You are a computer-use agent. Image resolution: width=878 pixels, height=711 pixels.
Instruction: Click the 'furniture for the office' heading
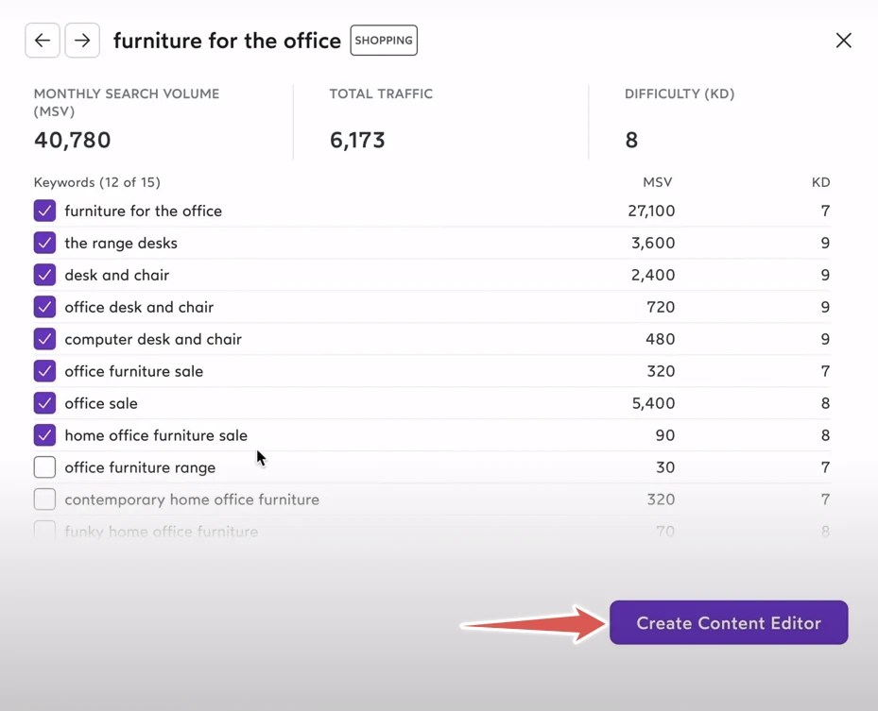click(x=227, y=41)
